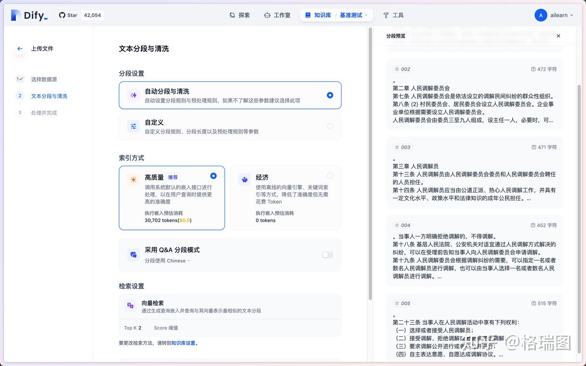The image size is (586, 366).
Task: Click the sun icon for 高质量 indexing
Action: pyautogui.click(x=133, y=179)
